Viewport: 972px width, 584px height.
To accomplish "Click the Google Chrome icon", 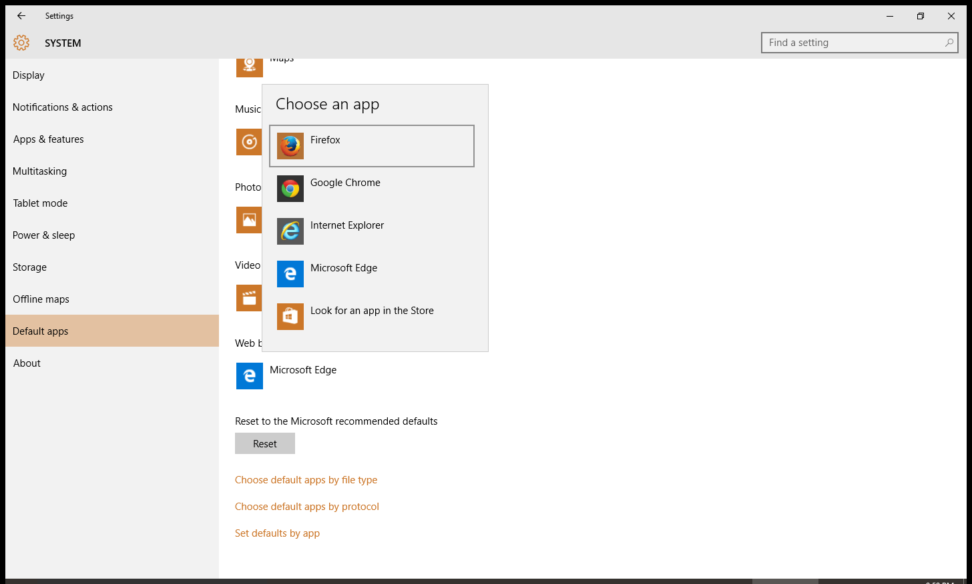I will tap(290, 189).
